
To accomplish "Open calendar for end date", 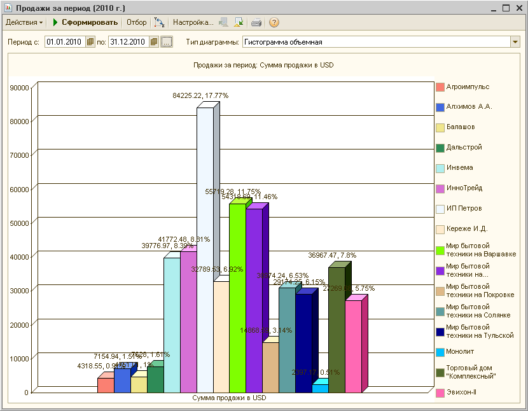I will (154, 42).
